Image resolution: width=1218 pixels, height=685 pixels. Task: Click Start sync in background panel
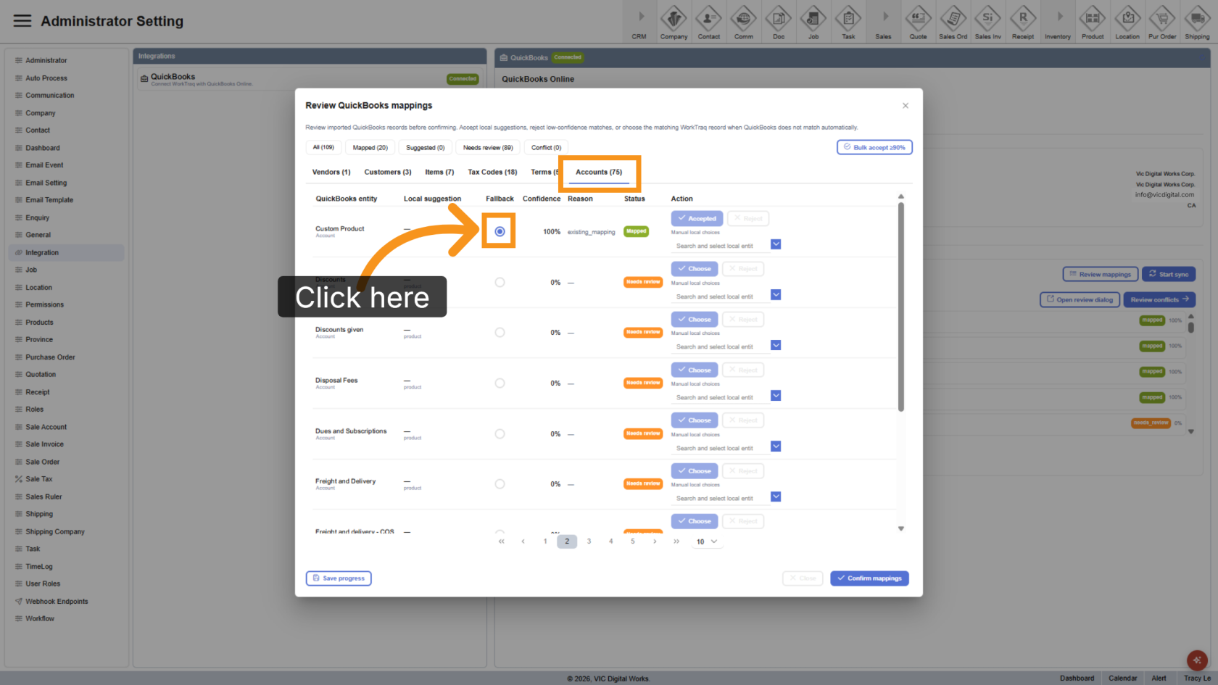tap(1168, 274)
